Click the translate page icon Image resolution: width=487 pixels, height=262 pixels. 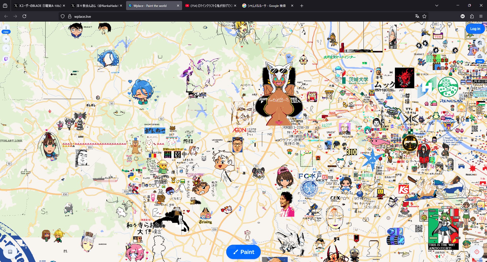[x=417, y=17]
